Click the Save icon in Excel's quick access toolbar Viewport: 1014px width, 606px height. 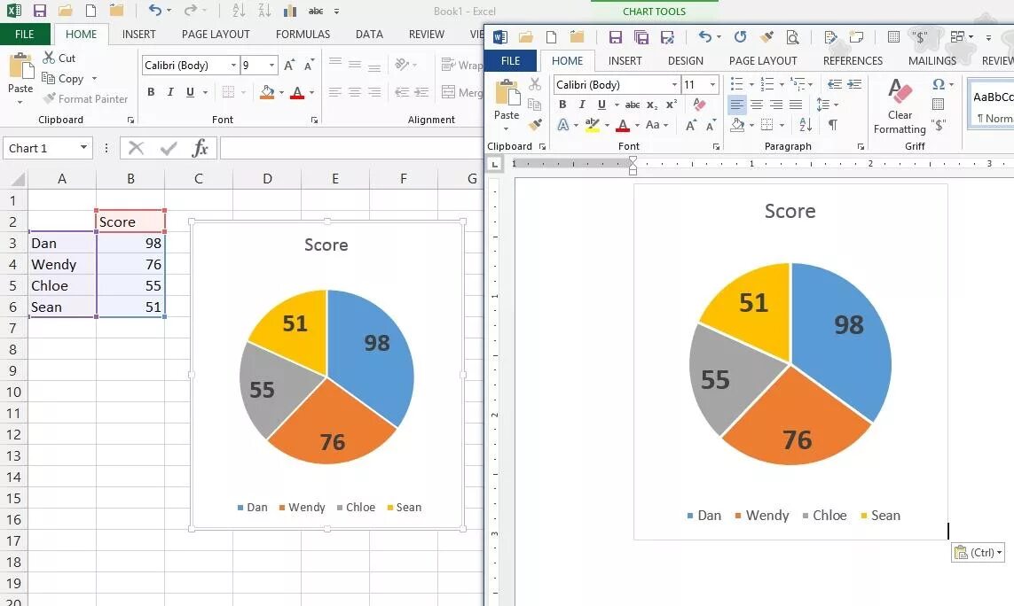coord(39,11)
